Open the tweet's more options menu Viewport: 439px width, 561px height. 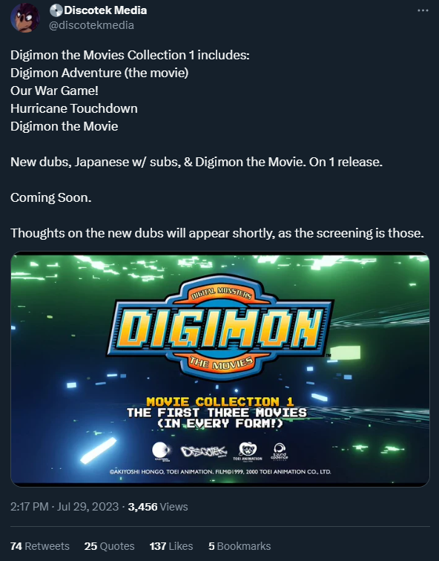[x=423, y=10]
